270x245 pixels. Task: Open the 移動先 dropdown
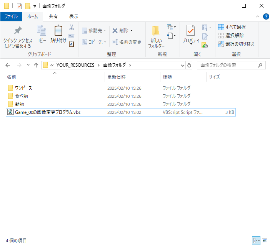click(x=94, y=31)
